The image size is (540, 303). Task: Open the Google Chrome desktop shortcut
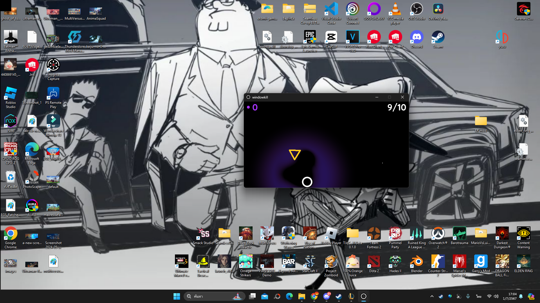click(11, 238)
